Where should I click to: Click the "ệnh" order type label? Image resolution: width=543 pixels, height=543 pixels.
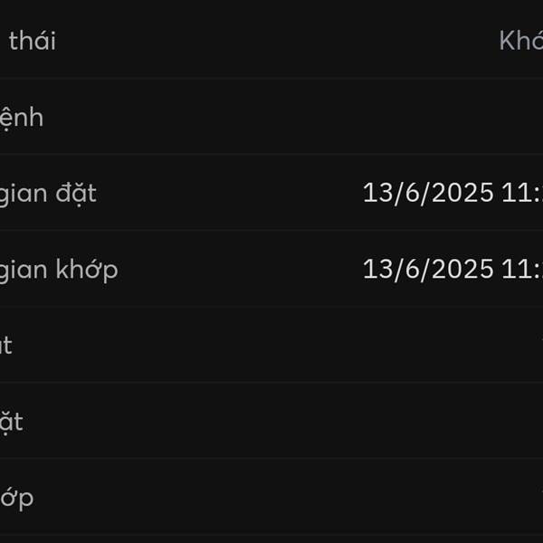point(22,119)
